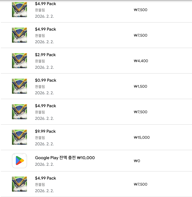
Task: Click the game icon beside $2.99 Pack
Action: pyautogui.click(x=19, y=61)
